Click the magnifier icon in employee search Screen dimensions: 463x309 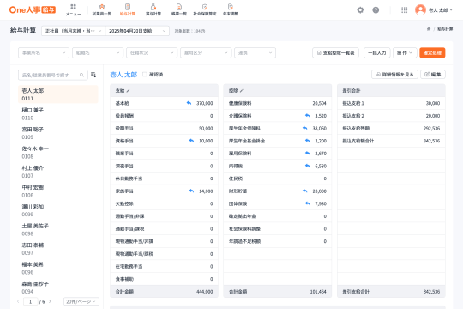81,76
